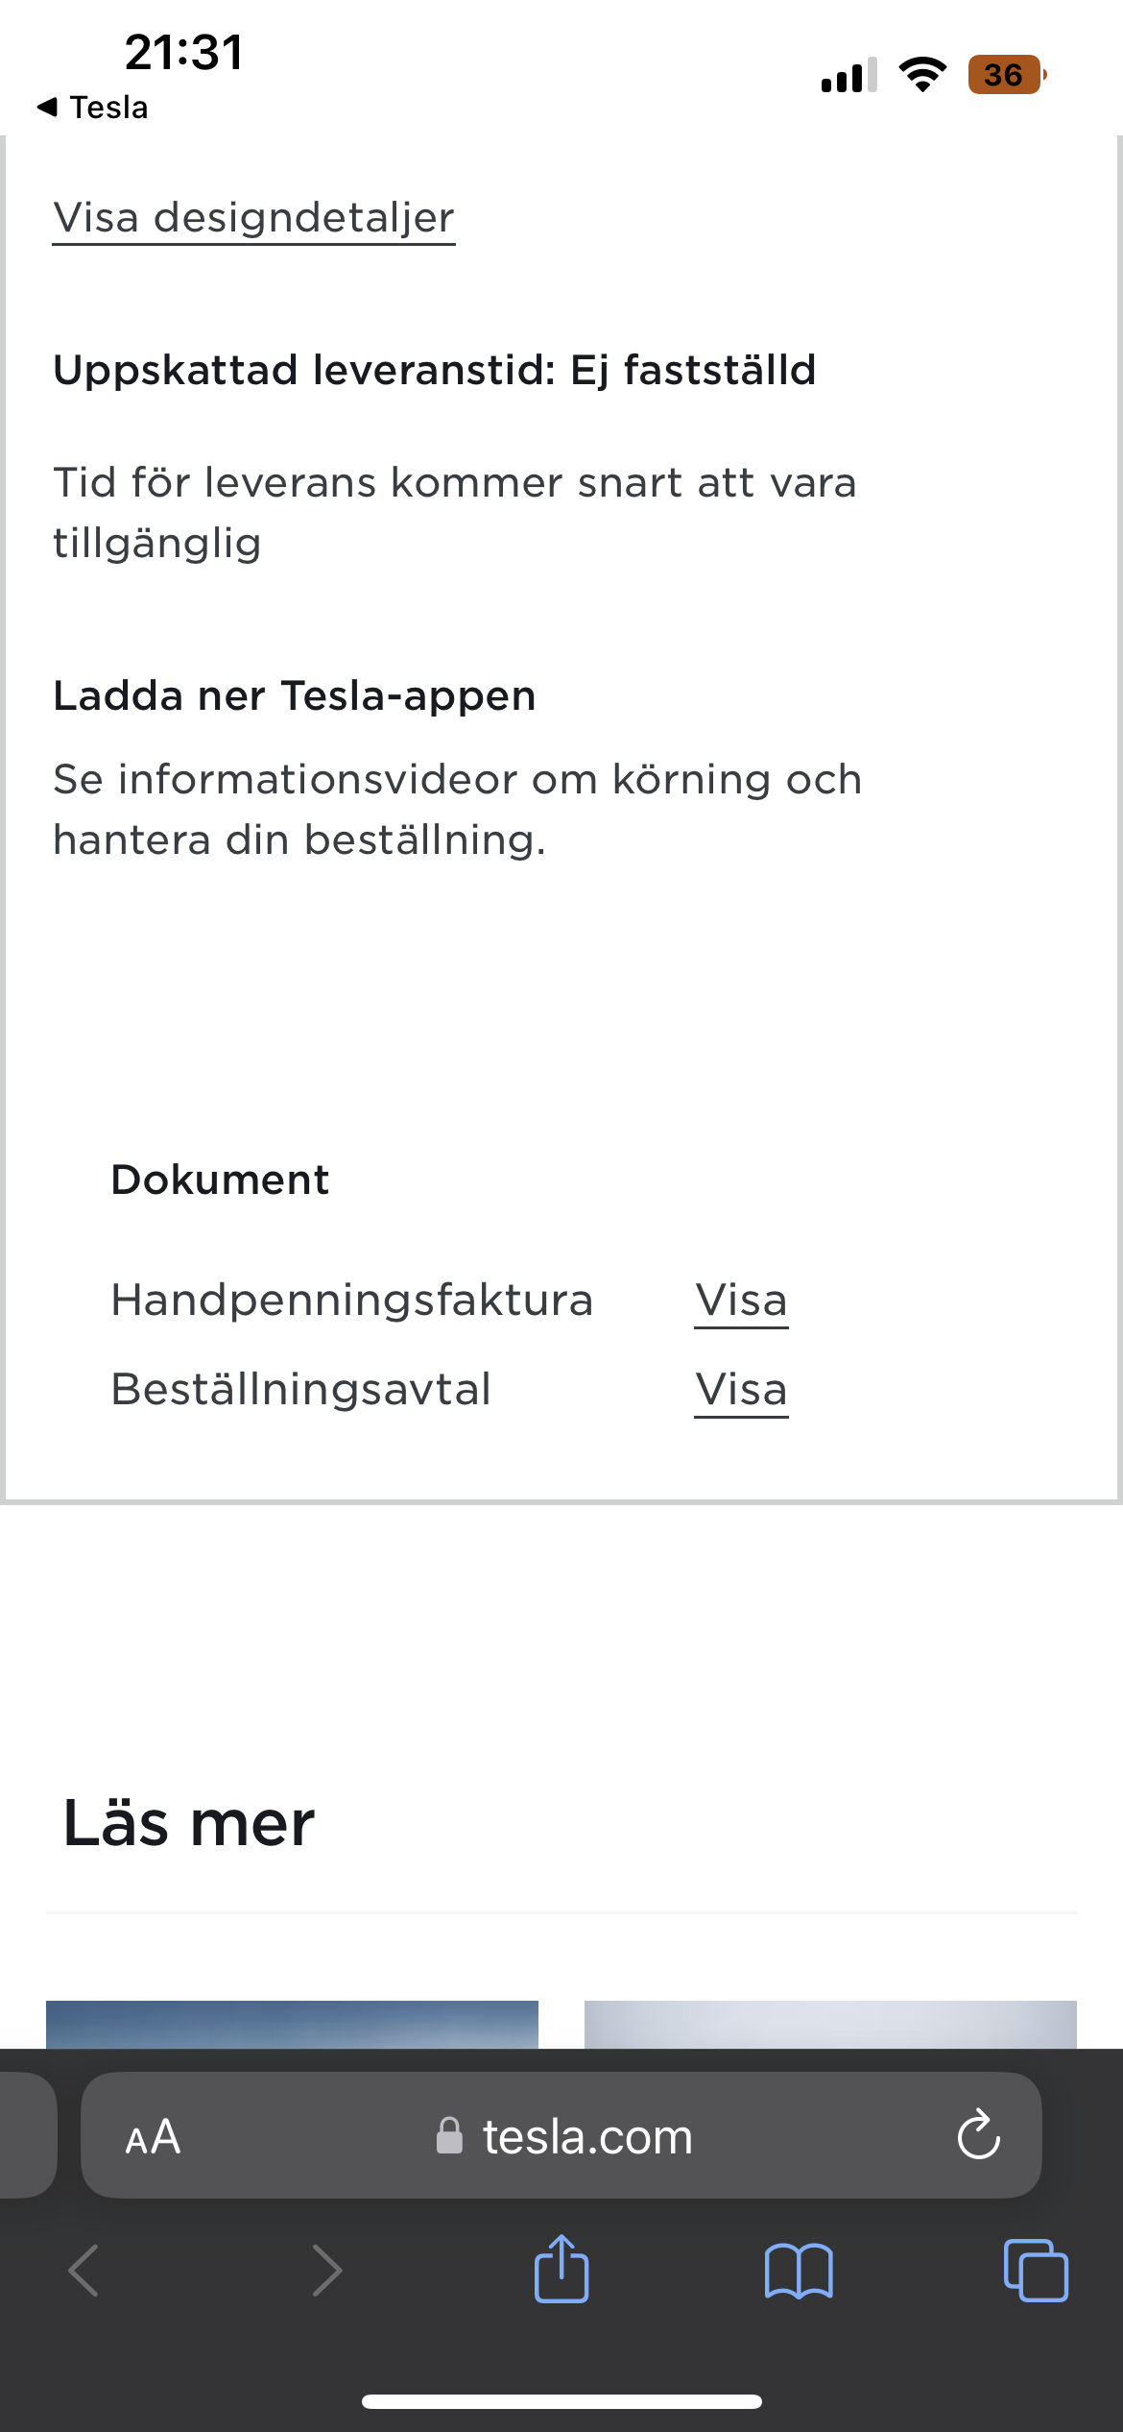
Task: Open Safari bookmarks book icon
Action: pos(799,2272)
